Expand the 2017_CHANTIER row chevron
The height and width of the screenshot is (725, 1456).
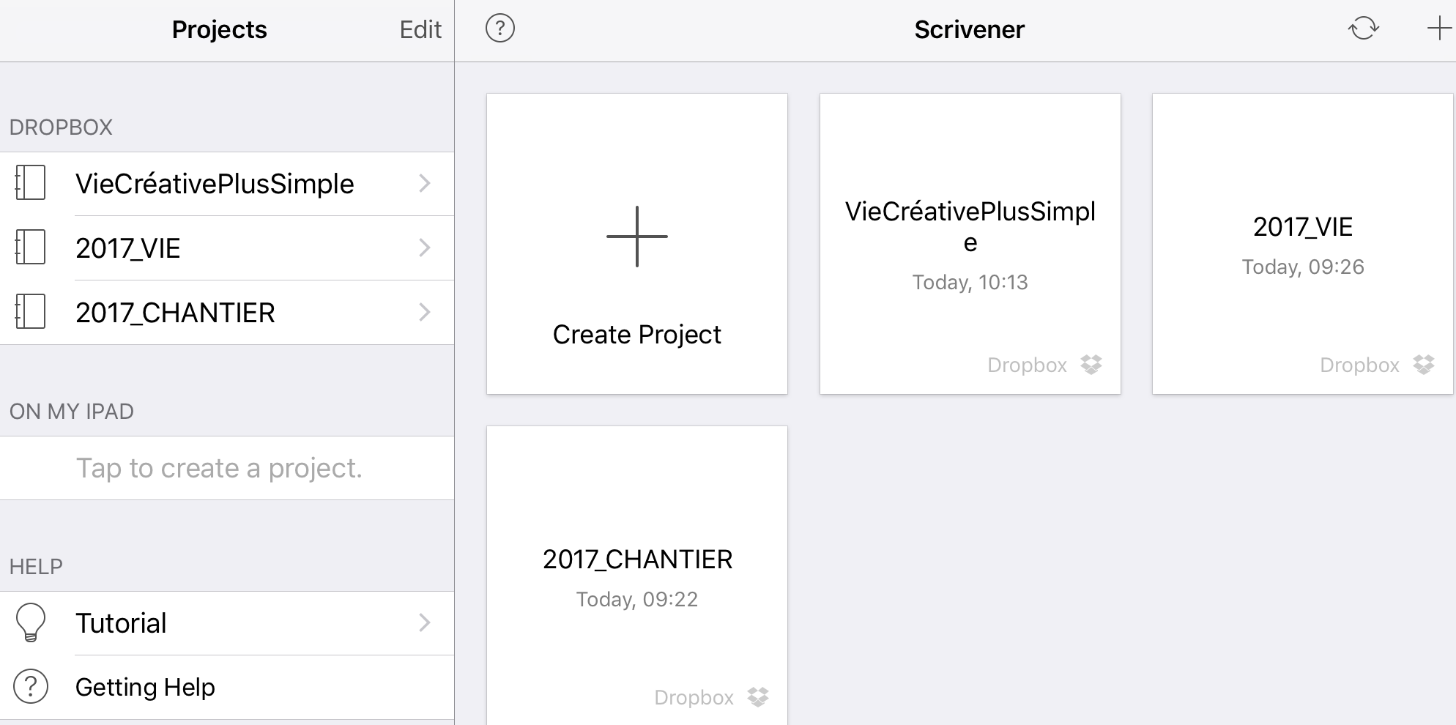424,312
